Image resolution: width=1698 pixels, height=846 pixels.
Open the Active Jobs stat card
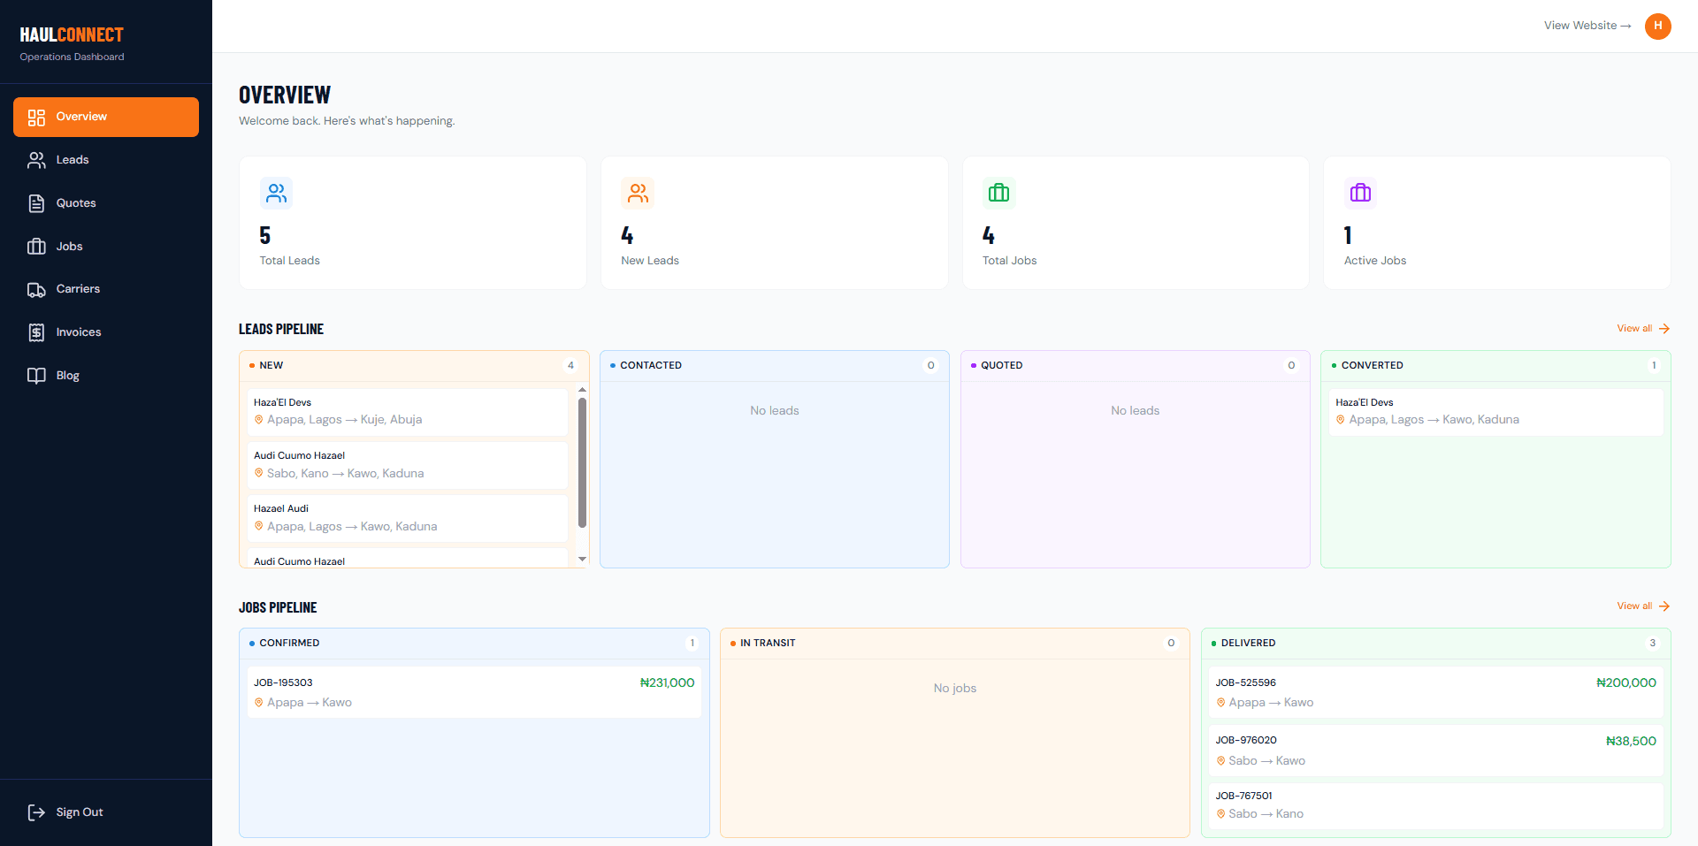(x=1497, y=223)
